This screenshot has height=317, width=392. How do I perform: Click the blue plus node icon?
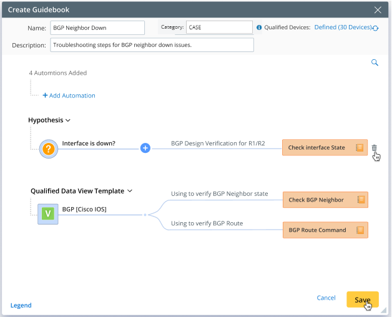tap(145, 148)
